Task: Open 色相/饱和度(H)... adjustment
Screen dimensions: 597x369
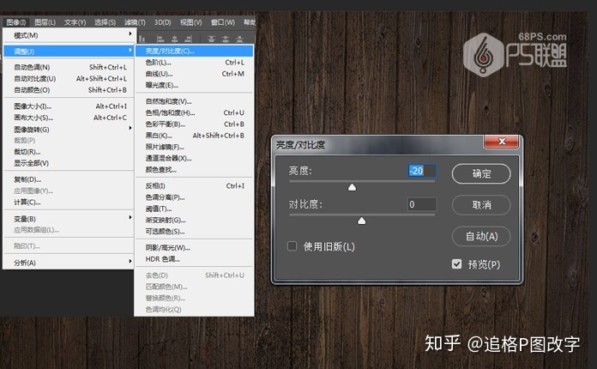Action: tap(194, 112)
